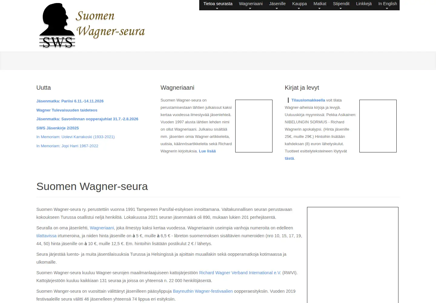Click the Uutta section heading
The height and width of the screenshot is (303, 436).
tap(44, 88)
